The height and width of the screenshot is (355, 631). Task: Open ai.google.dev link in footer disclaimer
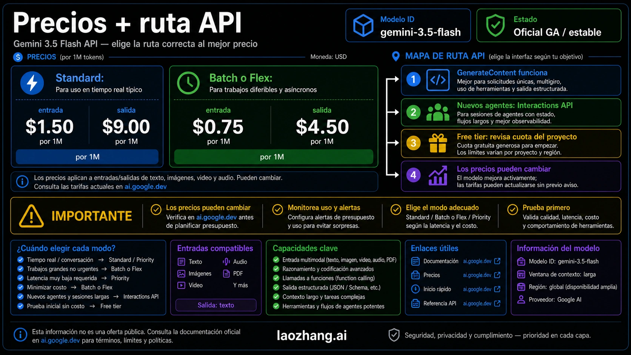pyautogui.click(x=60, y=340)
